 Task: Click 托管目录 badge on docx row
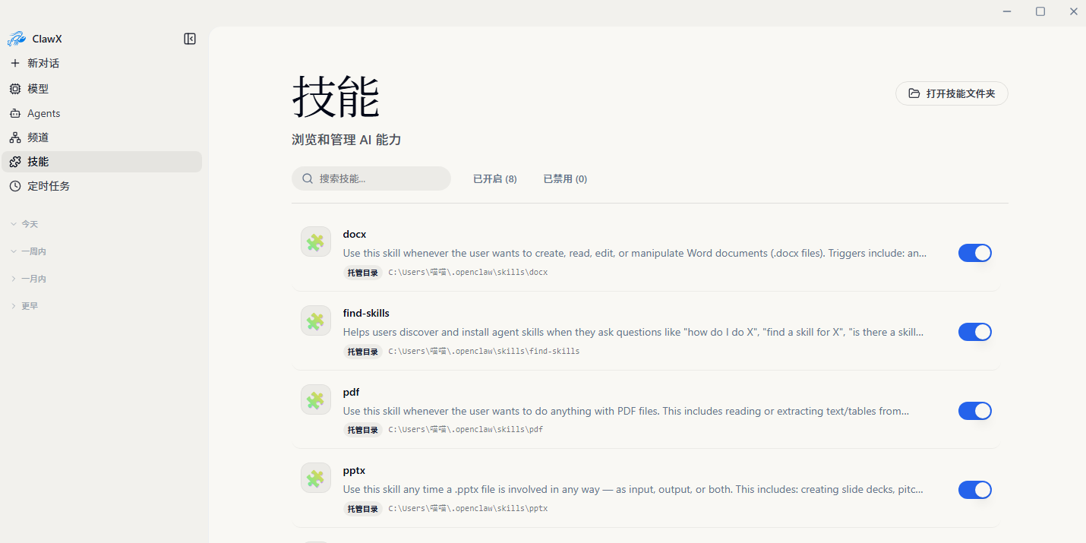pyautogui.click(x=363, y=273)
